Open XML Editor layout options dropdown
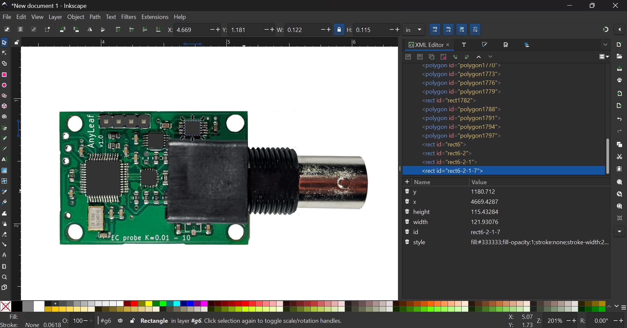This screenshot has height=328, width=627. (x=604, y=57)
